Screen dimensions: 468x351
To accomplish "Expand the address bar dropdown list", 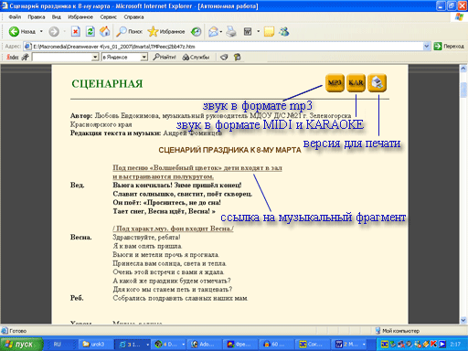I will (x=427, y=47).
